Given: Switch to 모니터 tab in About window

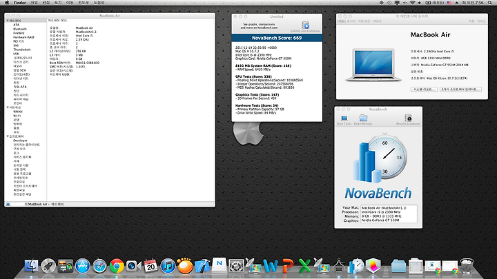Looking at the screenshot, I should coord(351,21).
